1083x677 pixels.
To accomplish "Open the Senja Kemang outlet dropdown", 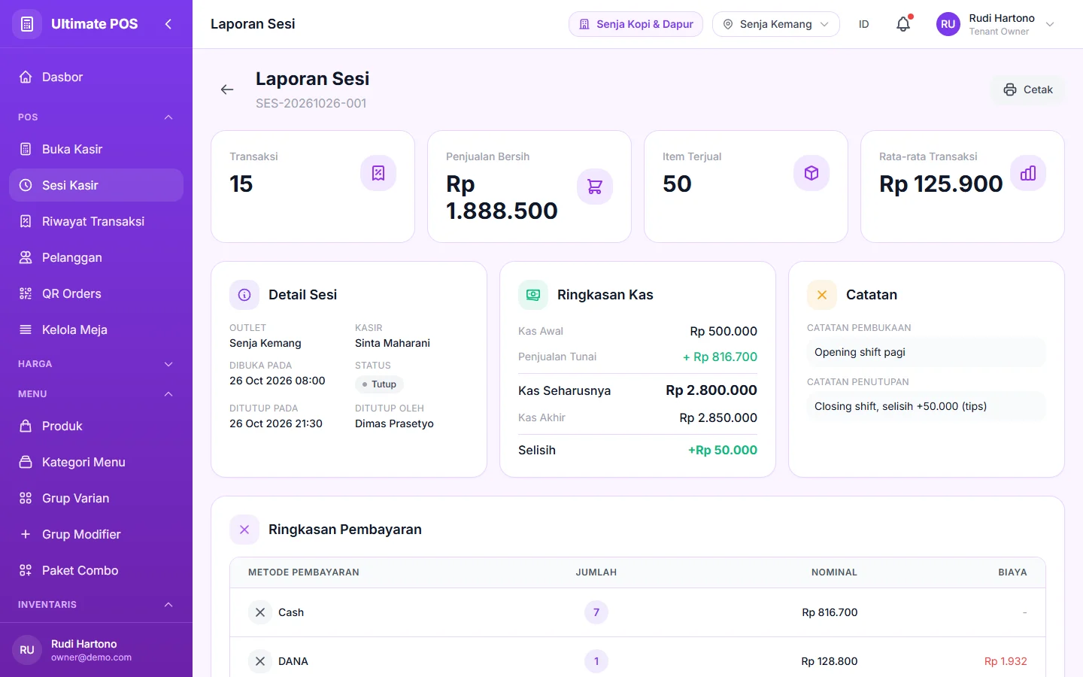I will pos(776,24).
